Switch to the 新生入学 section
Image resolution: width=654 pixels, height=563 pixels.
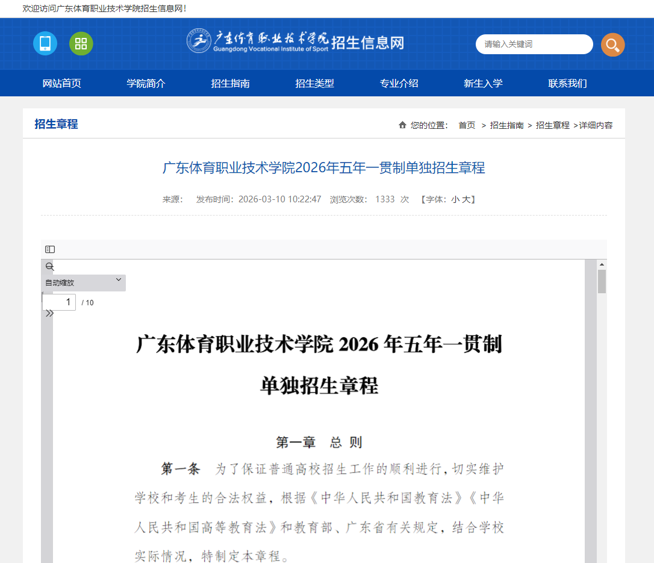[483, 83]
